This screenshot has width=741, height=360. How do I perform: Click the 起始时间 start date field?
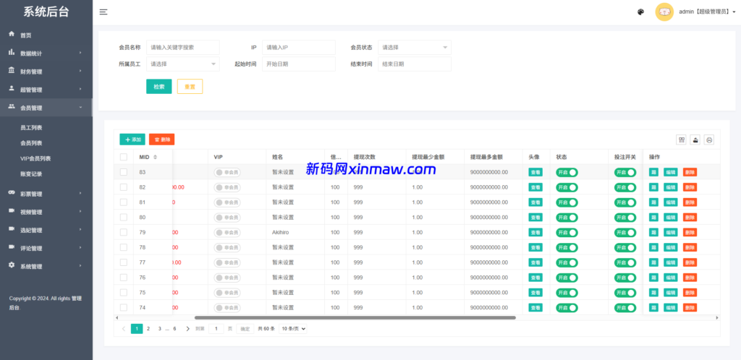point(299,64)
